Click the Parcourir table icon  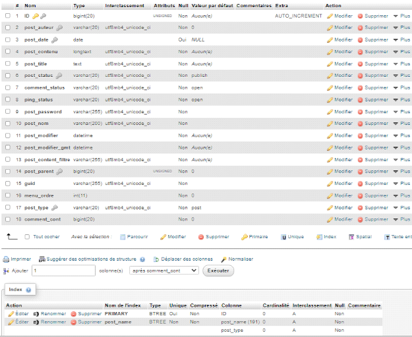(x=123, y=237)
